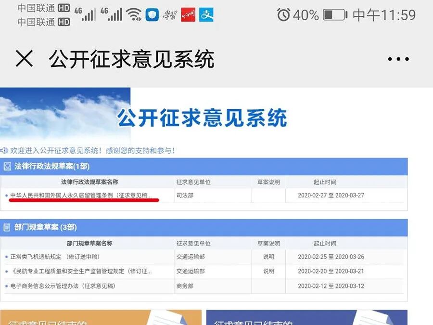Tap the blue shield notification icon

[x=152, y=14]
